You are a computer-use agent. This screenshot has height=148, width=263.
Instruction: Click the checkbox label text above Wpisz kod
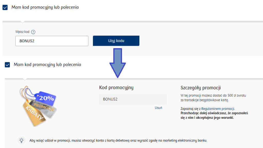point(45,7)
